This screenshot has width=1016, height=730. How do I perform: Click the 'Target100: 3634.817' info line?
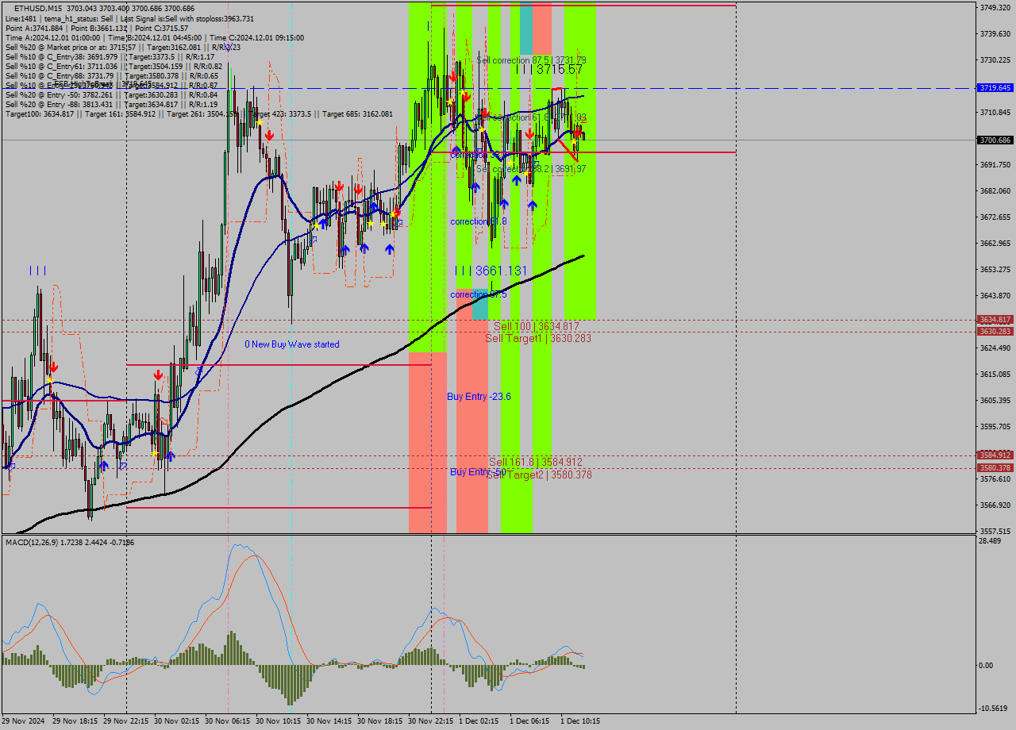click(199, 113)
